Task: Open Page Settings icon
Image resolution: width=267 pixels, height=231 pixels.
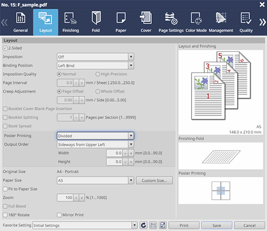Action: (x=171, y=22)
